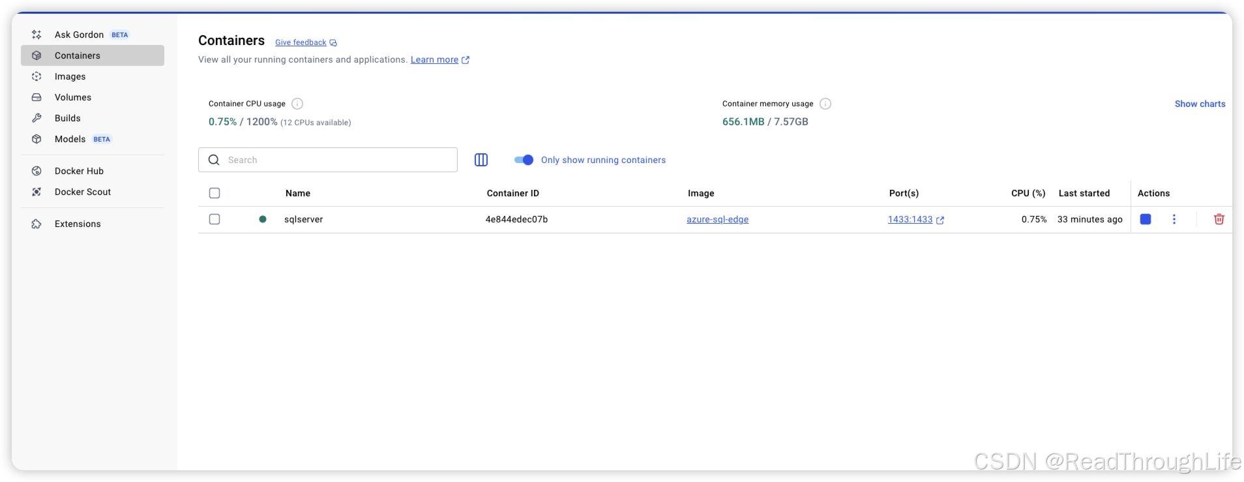Viewport: 1244px width, 482px height.
Task: Sort by CPU (%) column header
Action: tap(1028, 193)
